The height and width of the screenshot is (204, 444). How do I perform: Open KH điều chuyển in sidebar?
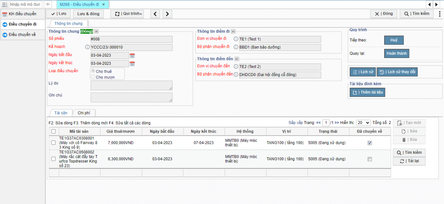click(x=23, y=14)
